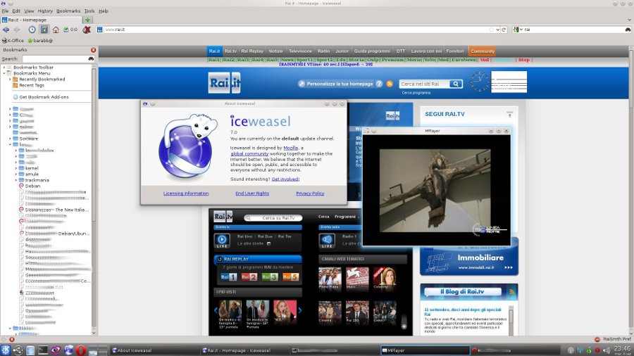634x356 pixels.
Task: Click the Cerca su Rai.Tv search field
Action: tap(274, 218)
